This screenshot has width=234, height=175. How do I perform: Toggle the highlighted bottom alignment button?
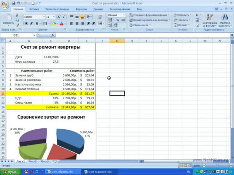coord(82,17)
